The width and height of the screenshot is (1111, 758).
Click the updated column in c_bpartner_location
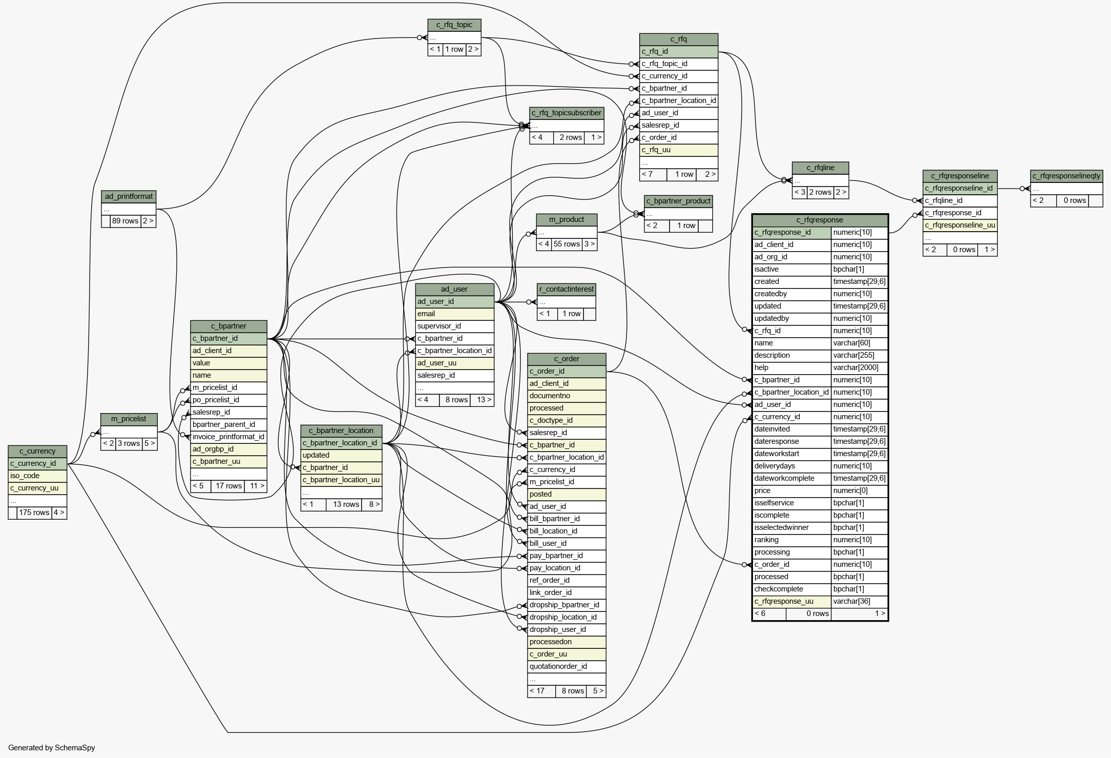coord(341,456)
